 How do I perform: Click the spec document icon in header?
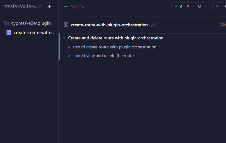click(x=66, y=25)
